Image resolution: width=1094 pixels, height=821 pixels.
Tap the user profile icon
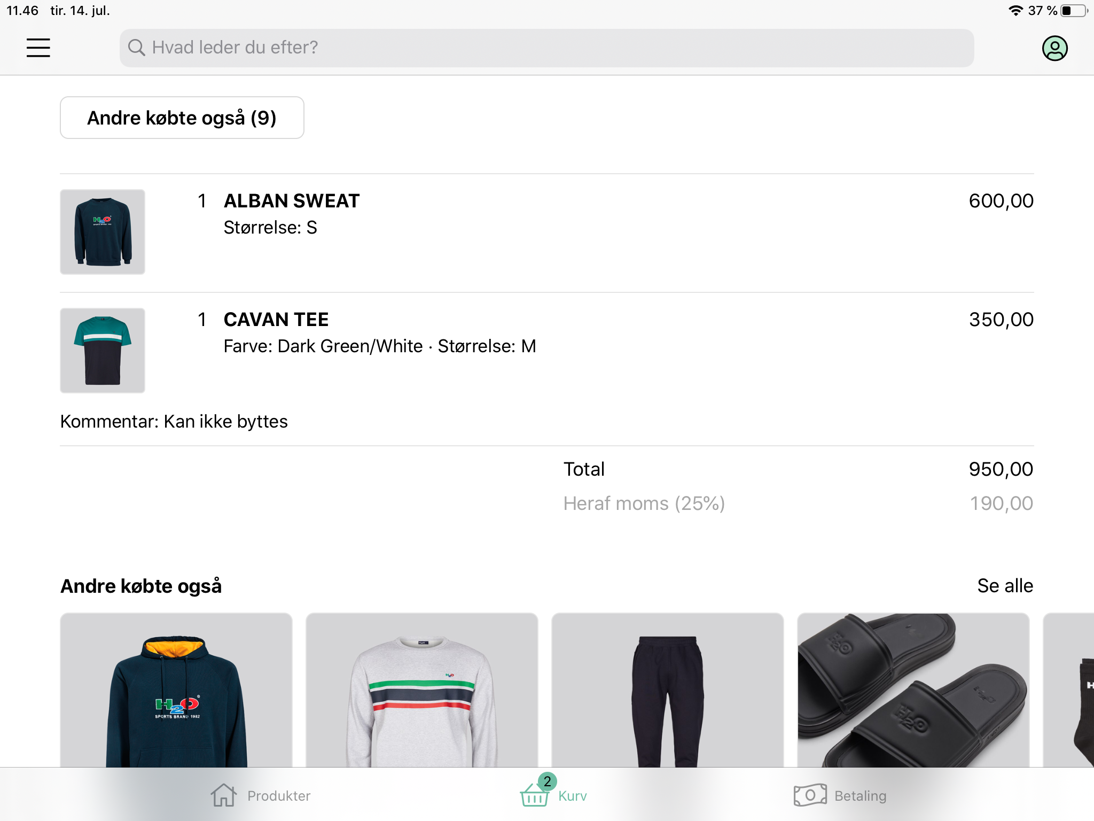click(x=1054, y=48)
